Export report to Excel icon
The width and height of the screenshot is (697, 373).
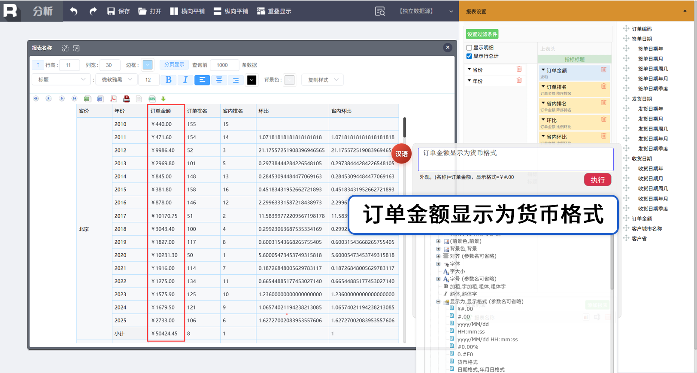[x=87, y=99]
